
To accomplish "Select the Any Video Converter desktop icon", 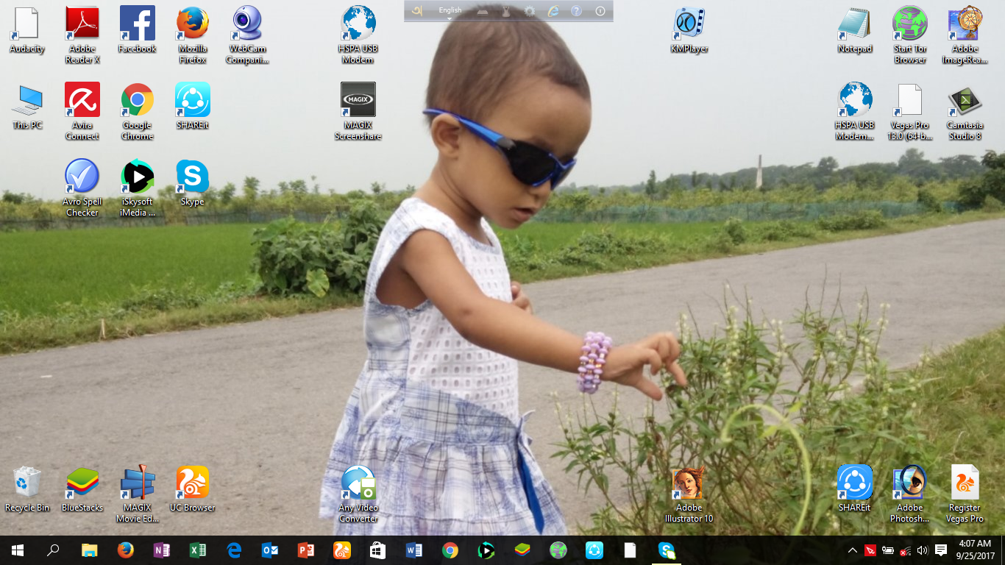I will [x=358, y=494].
